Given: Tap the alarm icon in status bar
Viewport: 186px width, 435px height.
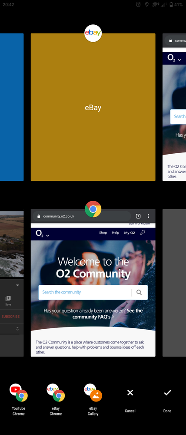Looking at the screenshot, I should pyautogui.click(x=138, y=4).
